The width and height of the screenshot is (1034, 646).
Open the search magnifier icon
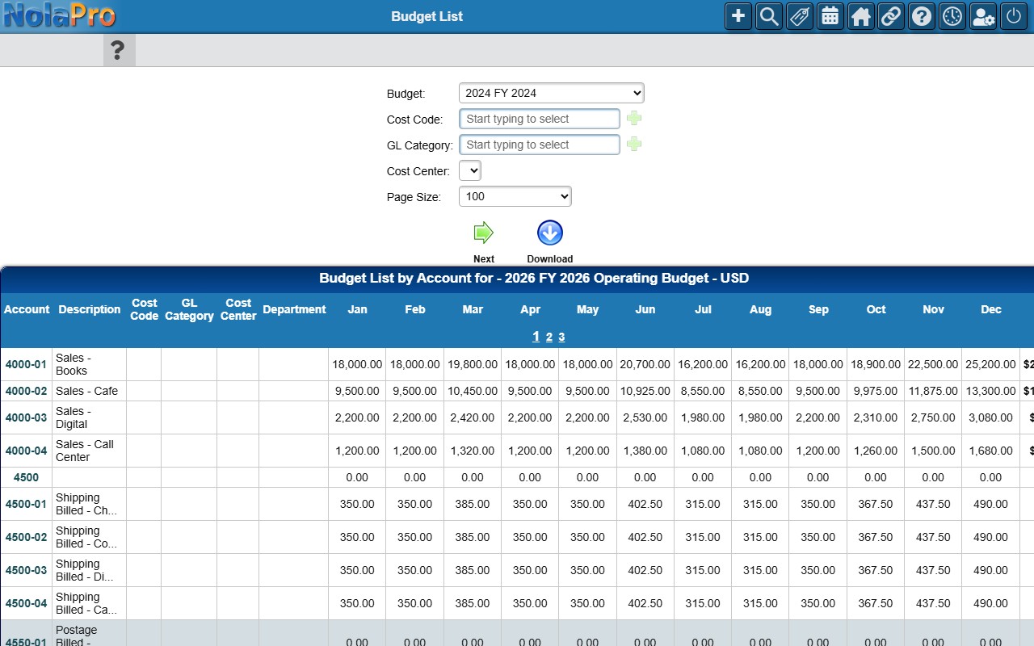coord(768,16)
